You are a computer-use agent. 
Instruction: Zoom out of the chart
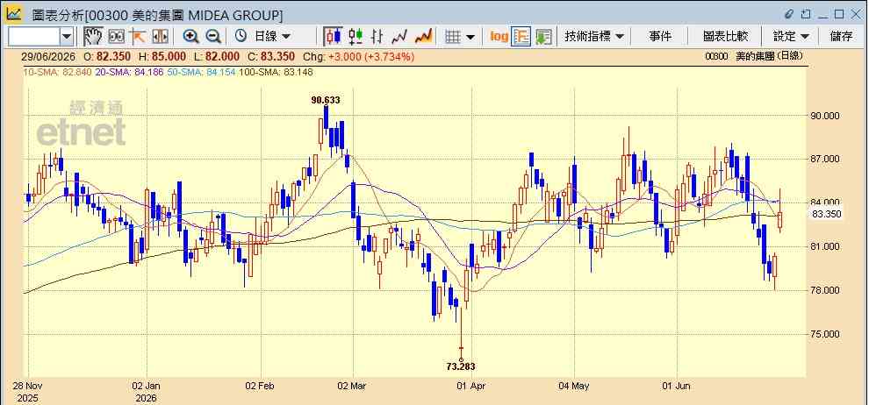click(213, 37)
